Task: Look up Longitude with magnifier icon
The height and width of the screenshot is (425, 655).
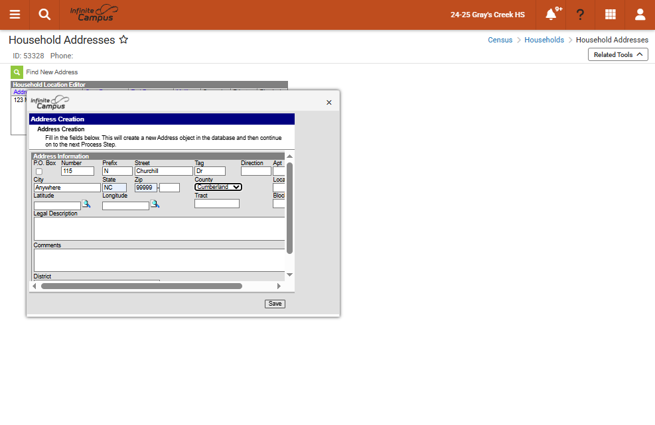Action: [x=155, y=204]
